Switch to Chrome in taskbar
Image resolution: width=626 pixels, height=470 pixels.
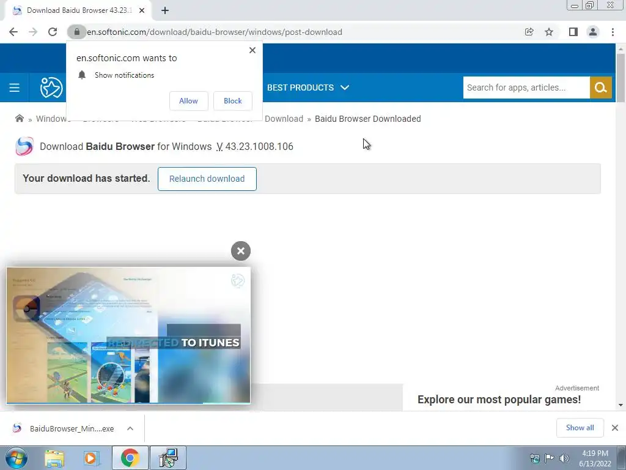point(130,458)
